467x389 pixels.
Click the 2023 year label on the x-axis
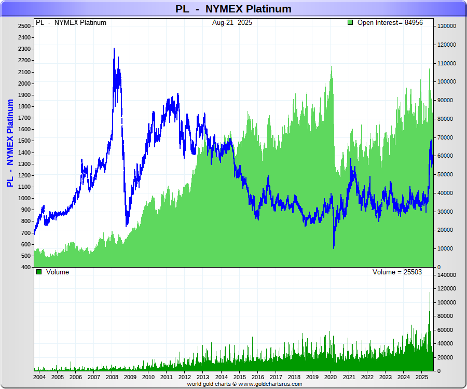[385, 377]
